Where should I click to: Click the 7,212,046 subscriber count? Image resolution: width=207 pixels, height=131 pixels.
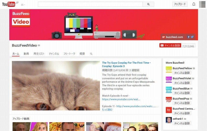coord(188,46)
